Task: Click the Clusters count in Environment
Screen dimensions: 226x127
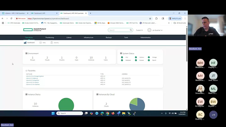Action: point(62,58)
